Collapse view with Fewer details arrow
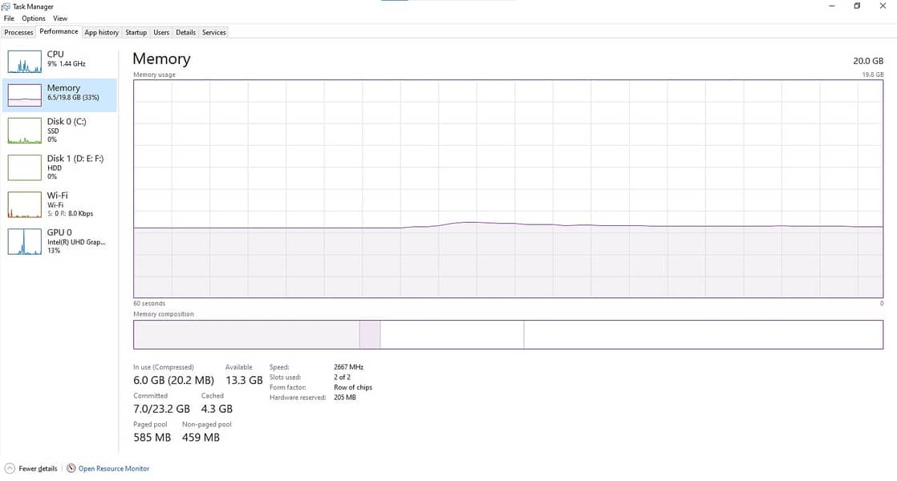Viewport: 897px width, 481px height. (x=10, y=468)
